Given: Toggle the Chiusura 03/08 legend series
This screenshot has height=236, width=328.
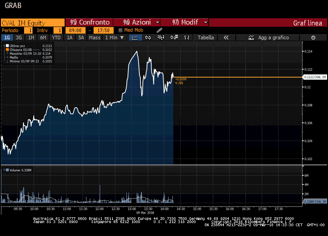Looking at the screenshot, I should pyautogui.click(x=8, y=50).
